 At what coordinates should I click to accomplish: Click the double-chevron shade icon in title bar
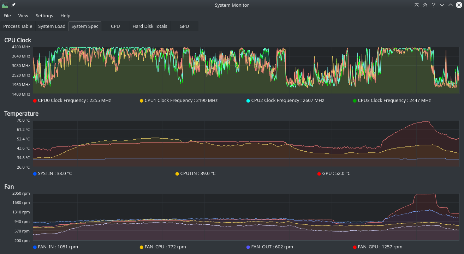pos(425,5)
